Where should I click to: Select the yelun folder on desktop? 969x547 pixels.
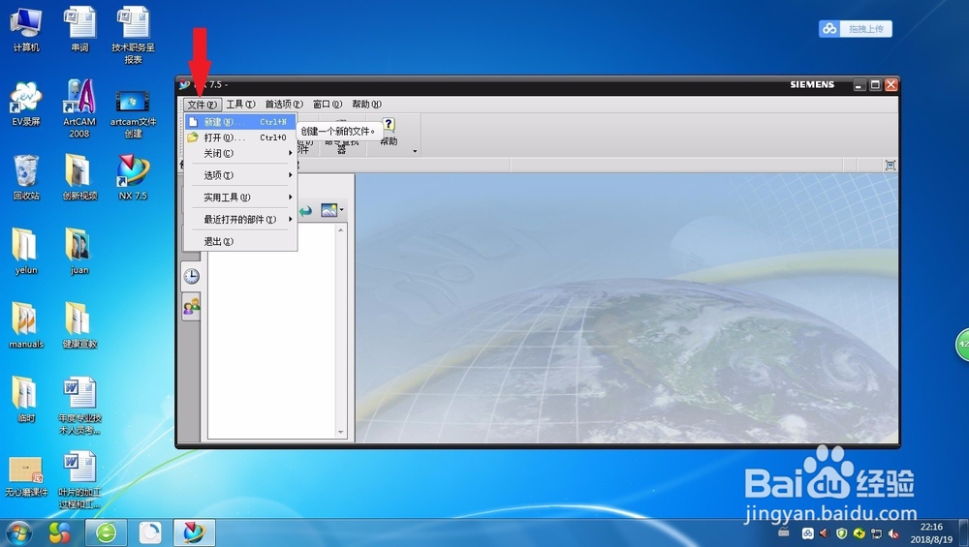pos(26,252)
